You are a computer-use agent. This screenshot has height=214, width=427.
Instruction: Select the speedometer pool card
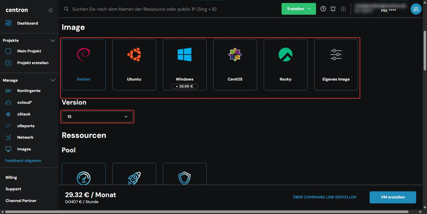(84, 174)
